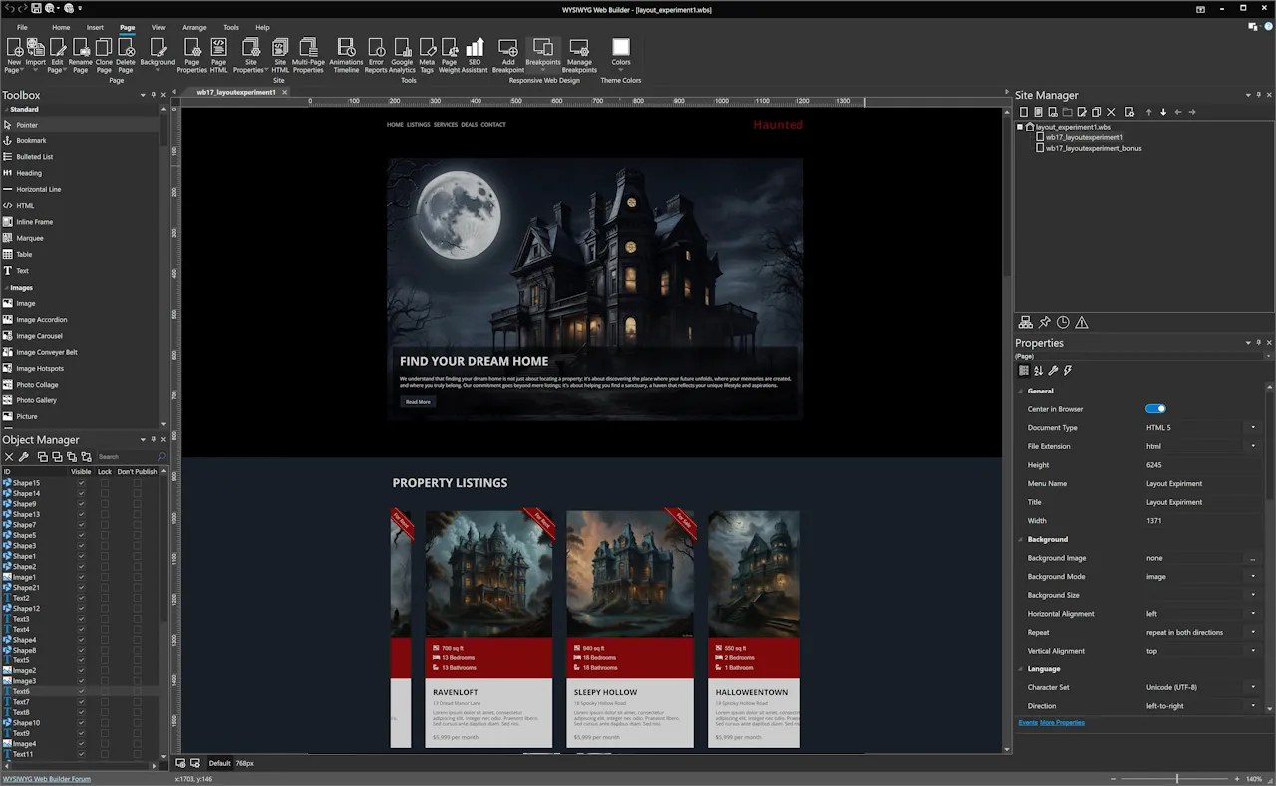Toggle visibility checkbox for Text3
Viewport: 1276px width, 786px height.
81,618
